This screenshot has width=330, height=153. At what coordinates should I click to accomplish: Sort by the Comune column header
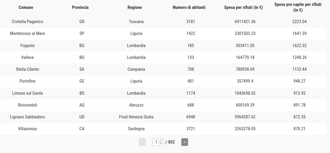point(26,7)
